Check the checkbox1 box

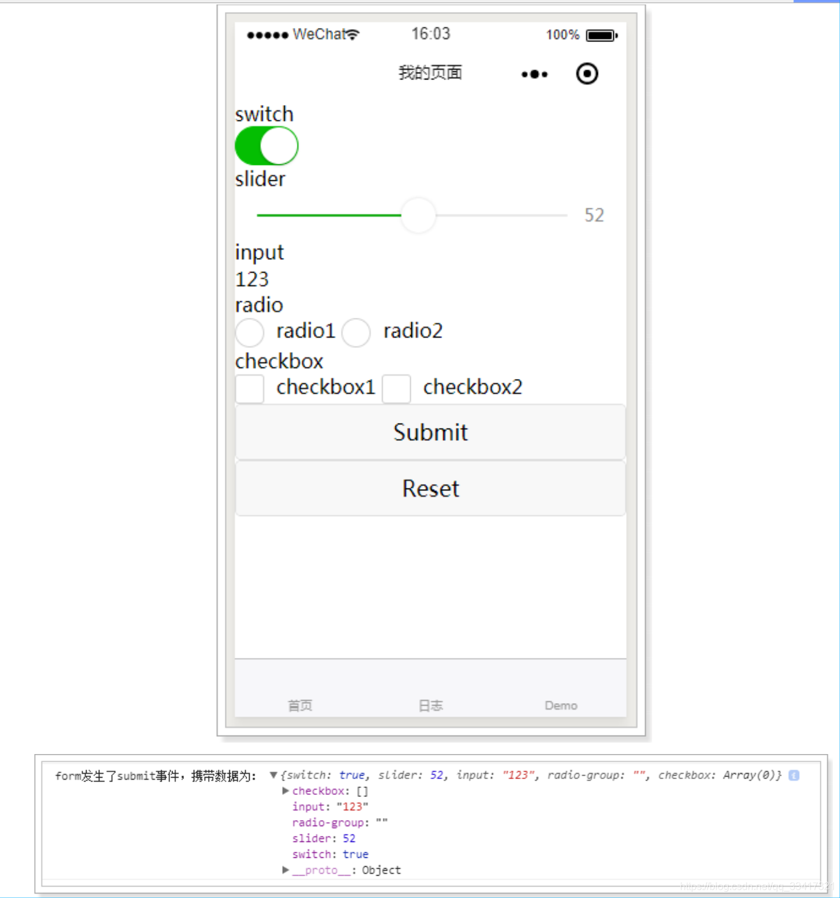(250, 388)
